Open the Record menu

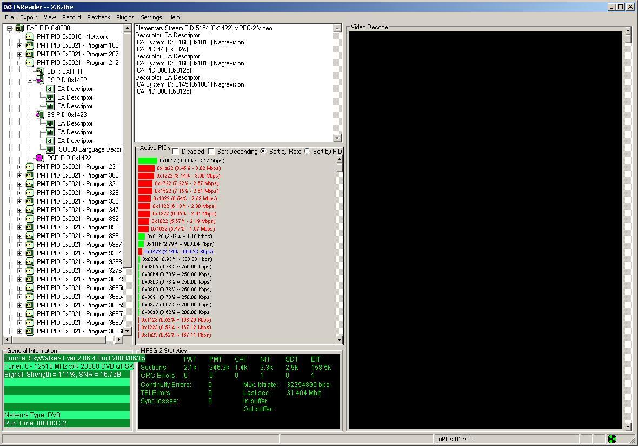point(71,17)
